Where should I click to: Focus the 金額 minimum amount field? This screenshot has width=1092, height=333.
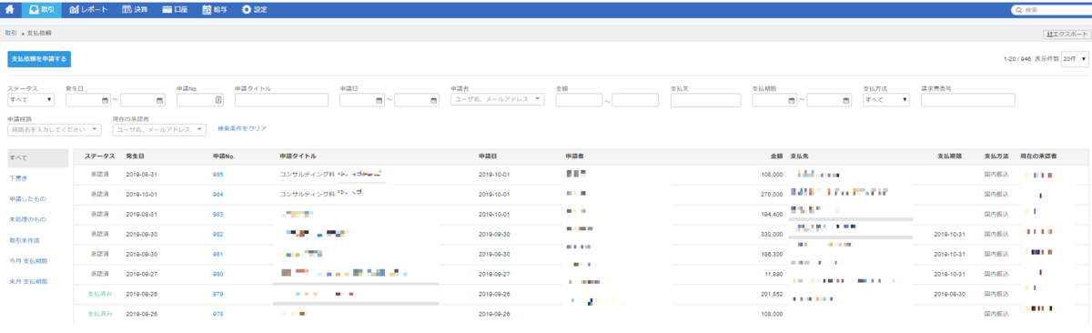click(x=579, y=100)
